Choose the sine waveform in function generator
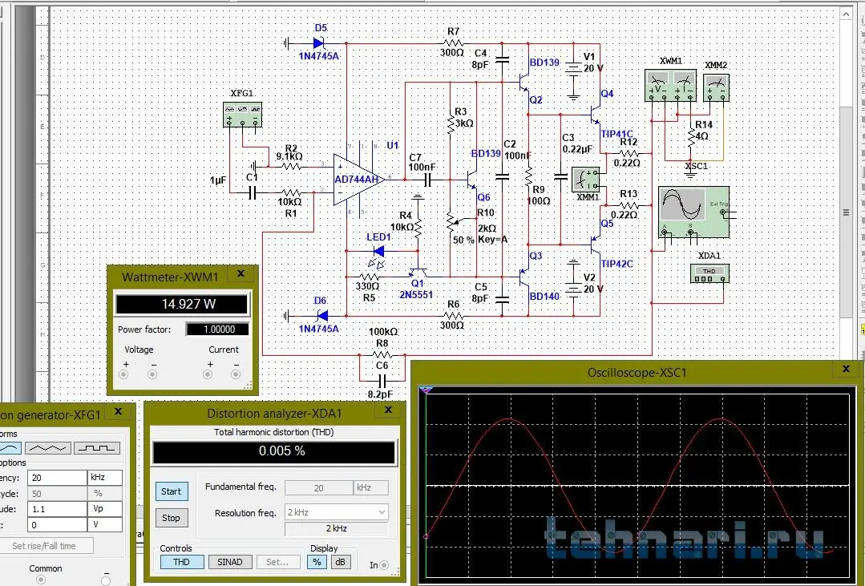 [x=10, y=448]
